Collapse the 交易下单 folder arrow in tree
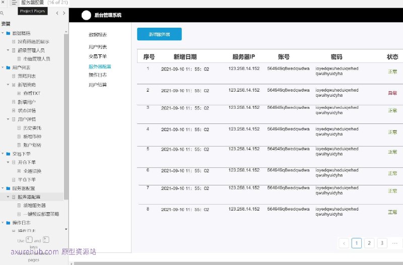403x265 pixels. coord(3,154)
